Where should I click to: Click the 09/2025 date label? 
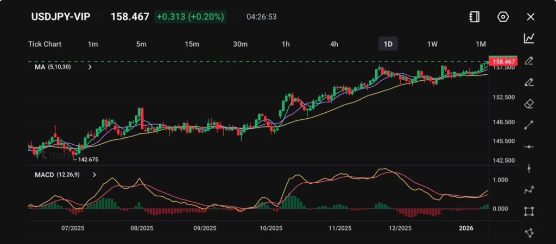[205, 228]
